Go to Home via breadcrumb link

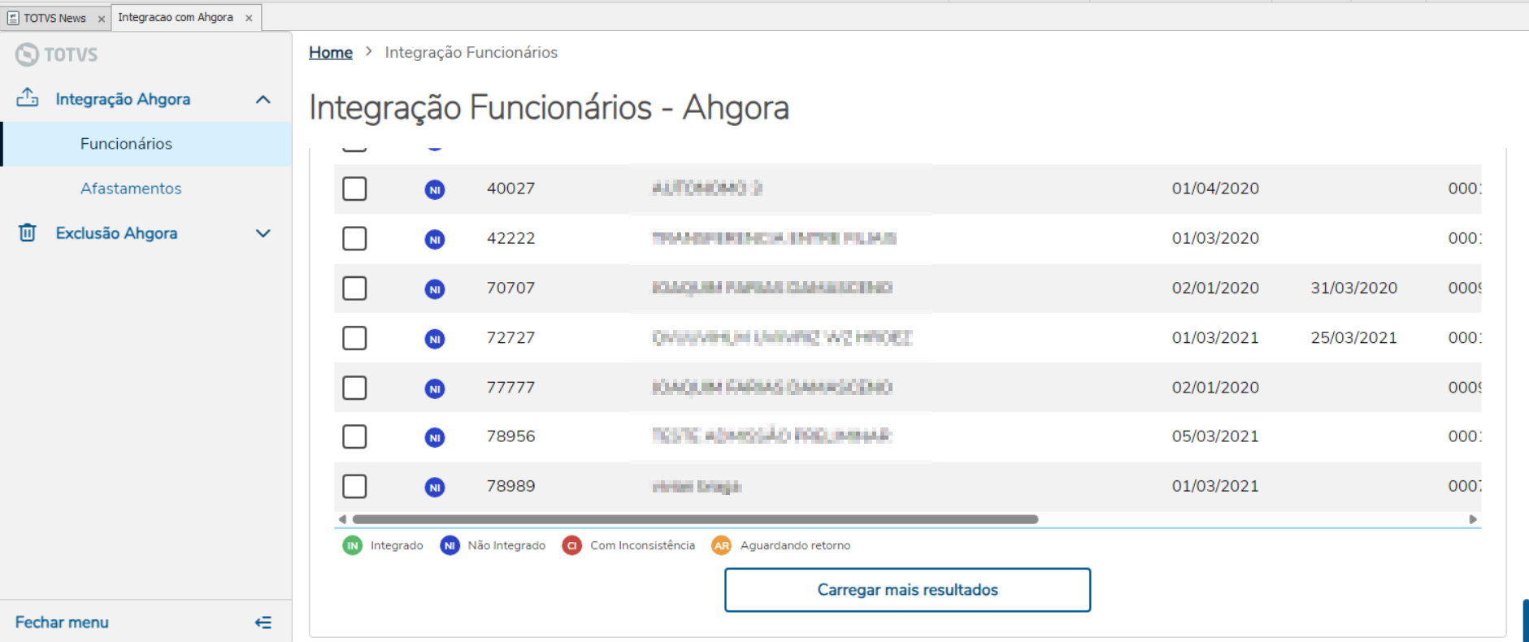click(x=331, y=52)
